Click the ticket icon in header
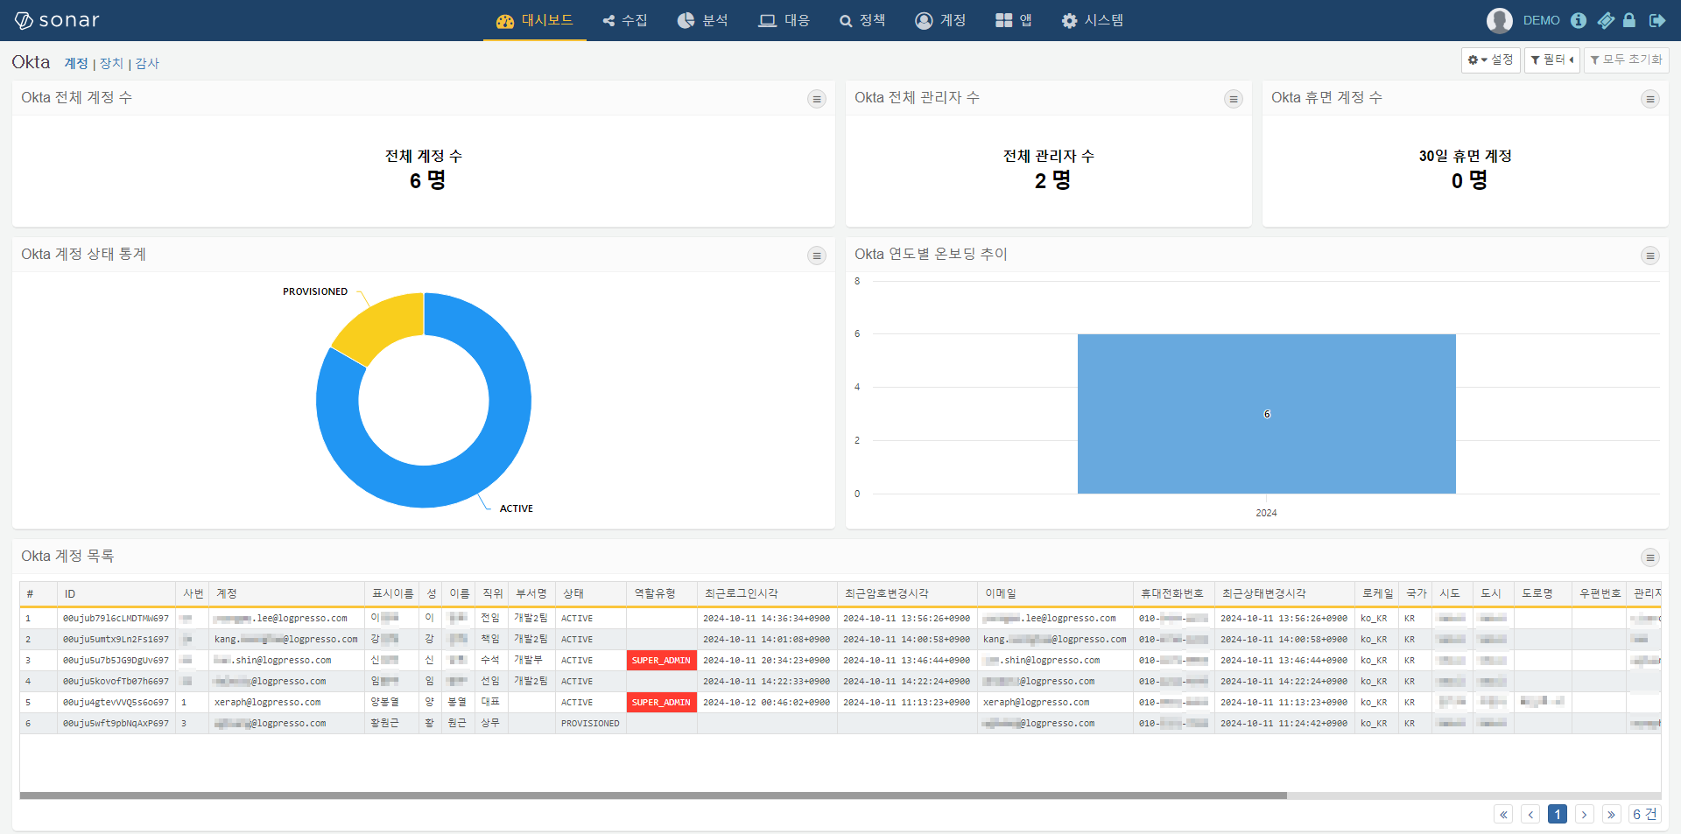The width and height of the screenshot is (1681, 834). click(x=1606, y=20)
